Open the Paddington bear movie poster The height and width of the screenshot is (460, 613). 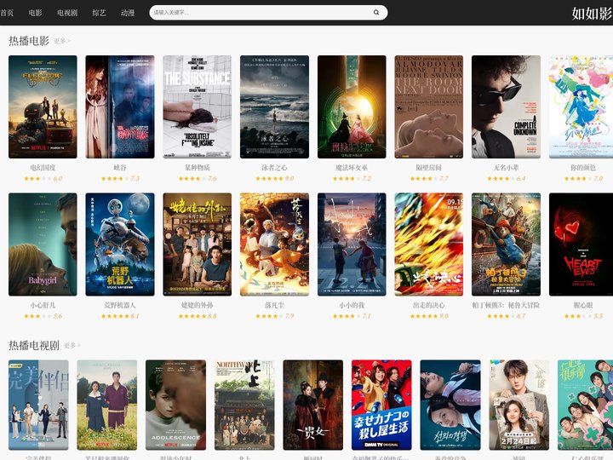(506, 244)
